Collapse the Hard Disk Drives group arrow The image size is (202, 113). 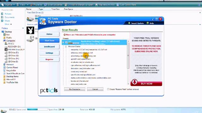200,13
